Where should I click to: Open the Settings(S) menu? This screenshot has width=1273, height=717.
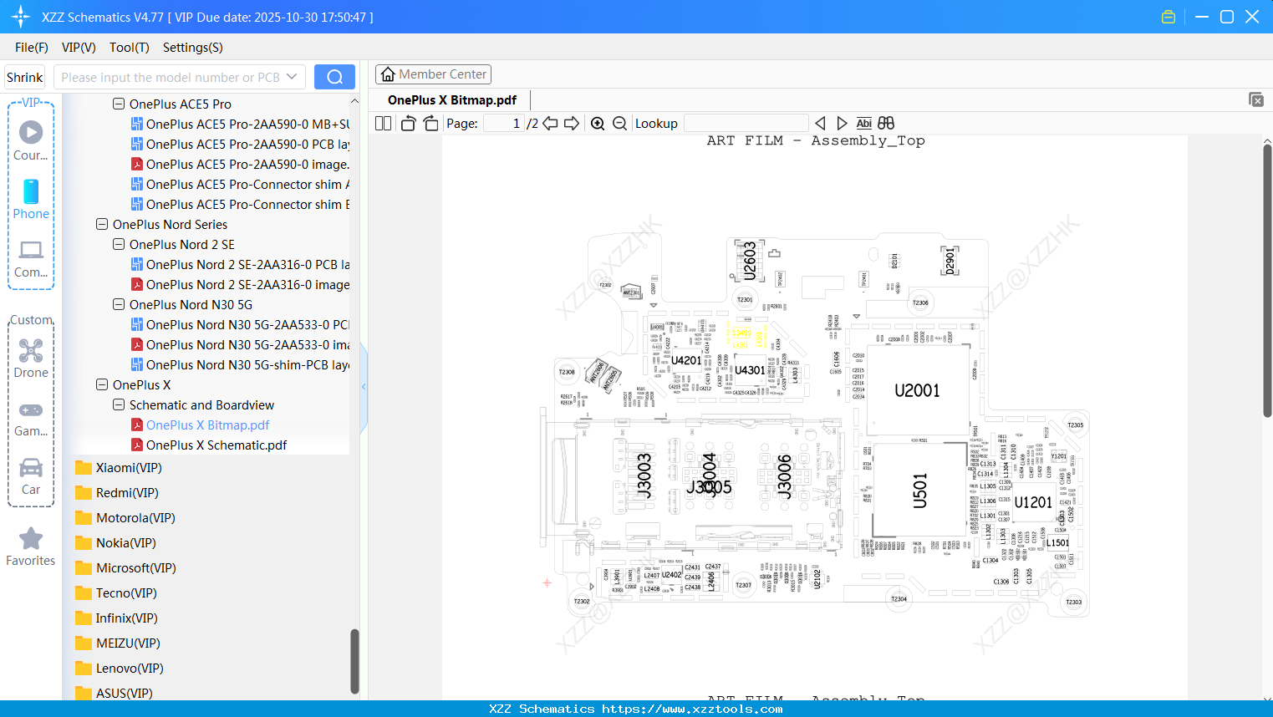pyautogui.click(x=193, y=48)
